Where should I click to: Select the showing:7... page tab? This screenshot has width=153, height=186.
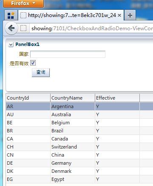(x=71, y=15)
